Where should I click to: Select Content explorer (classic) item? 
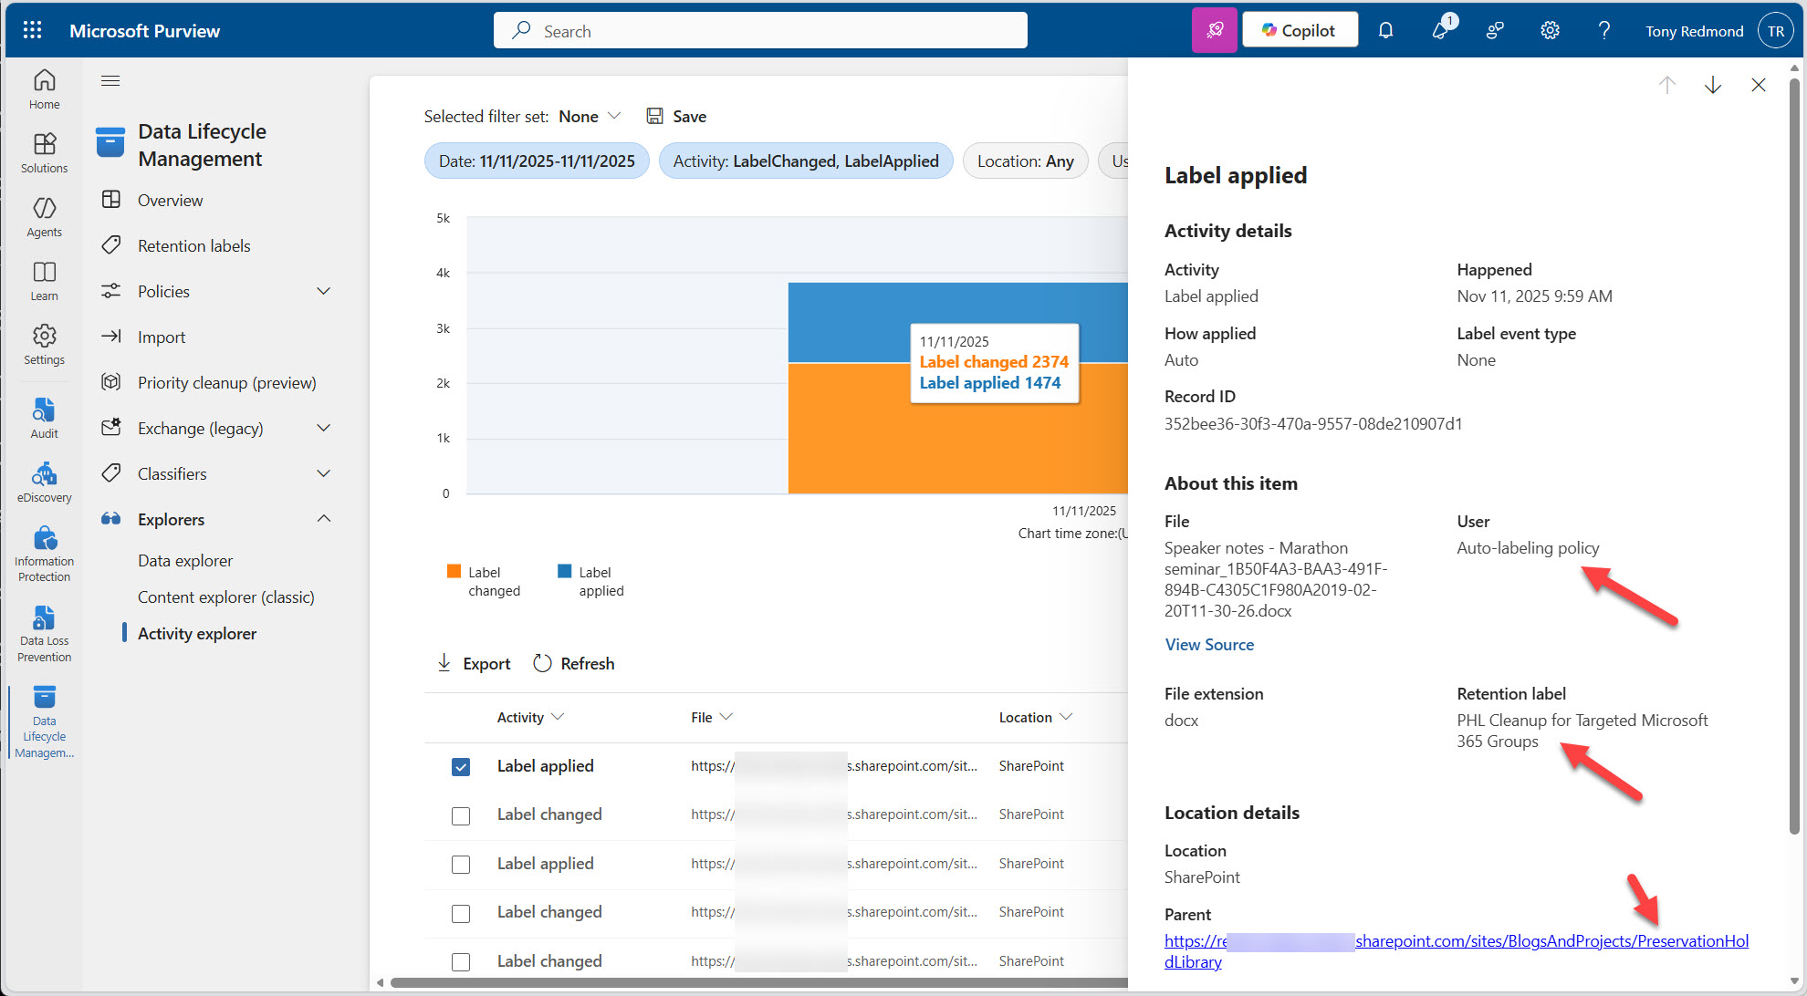point(225,597)
